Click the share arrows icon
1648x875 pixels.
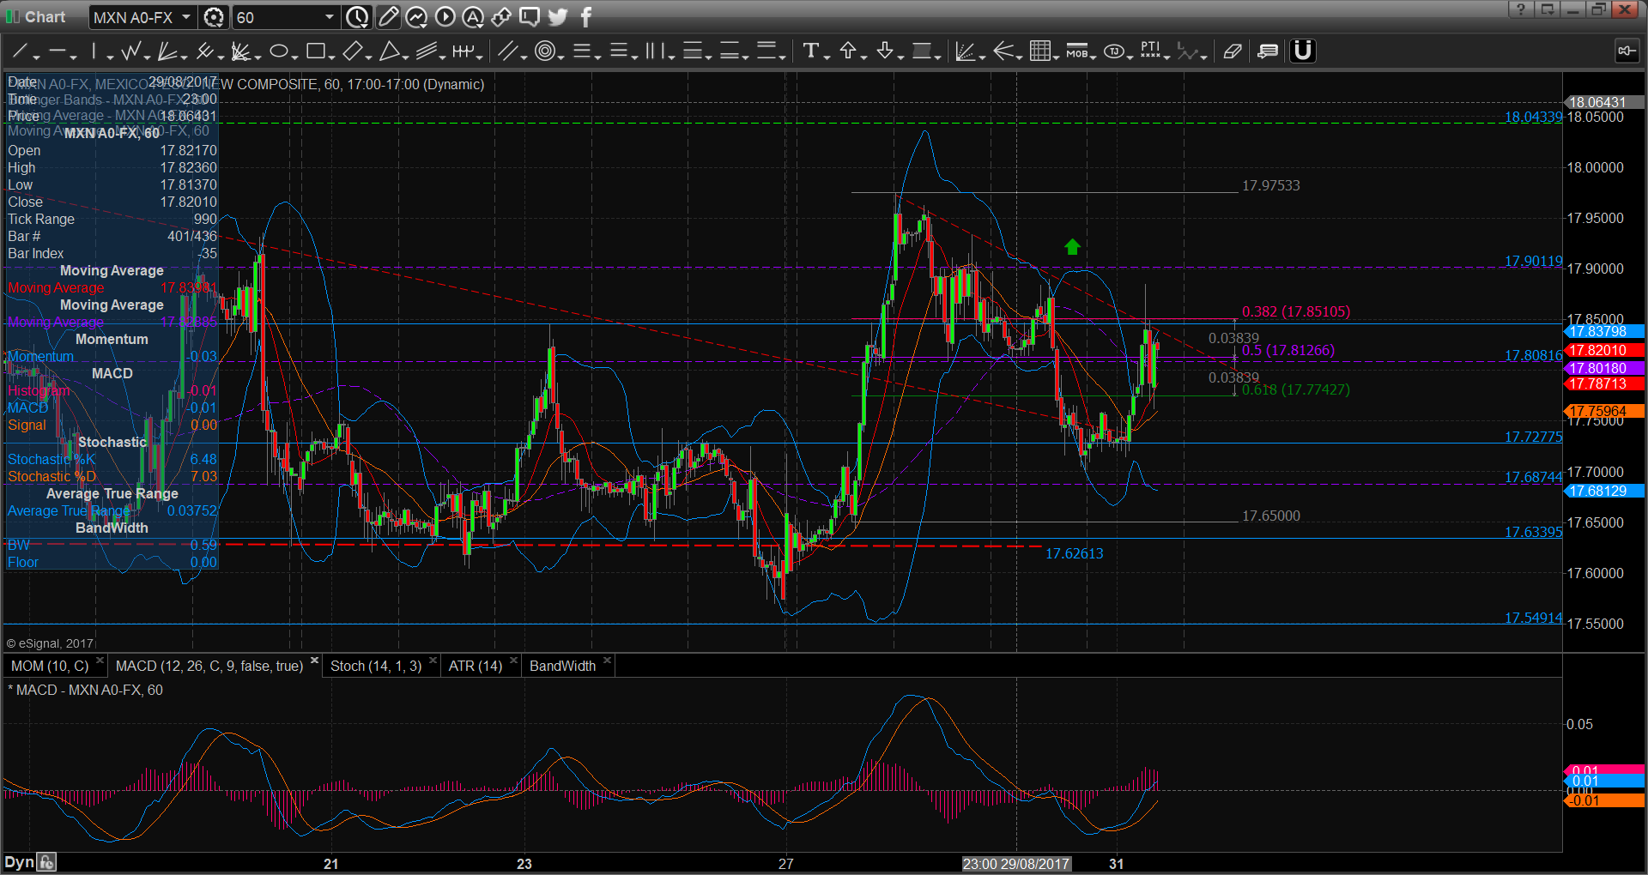[x=501, y=17]
